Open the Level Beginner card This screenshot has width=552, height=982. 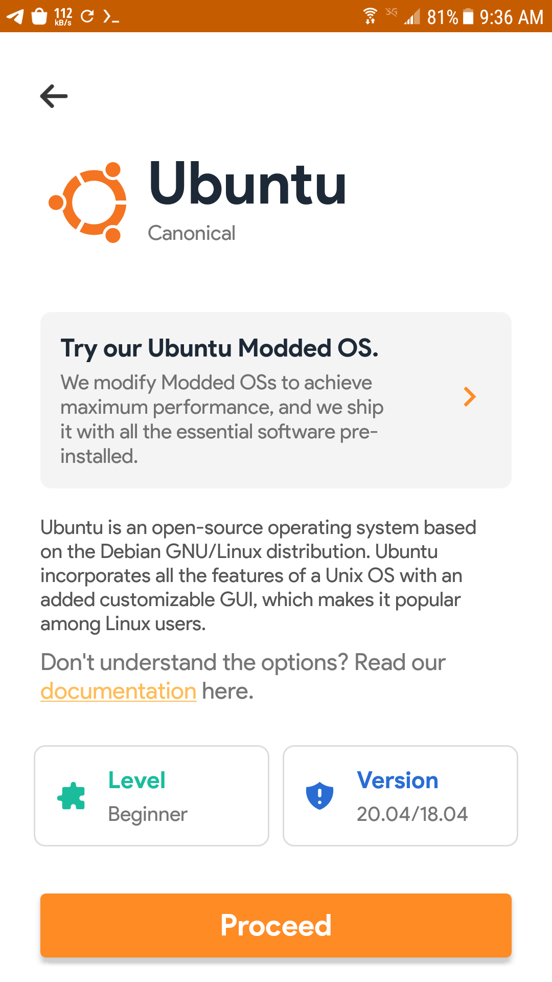(151, 796)
